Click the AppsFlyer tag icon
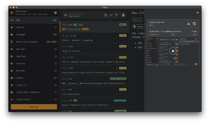Screen dimensions: 210x123 click(12, 56)
